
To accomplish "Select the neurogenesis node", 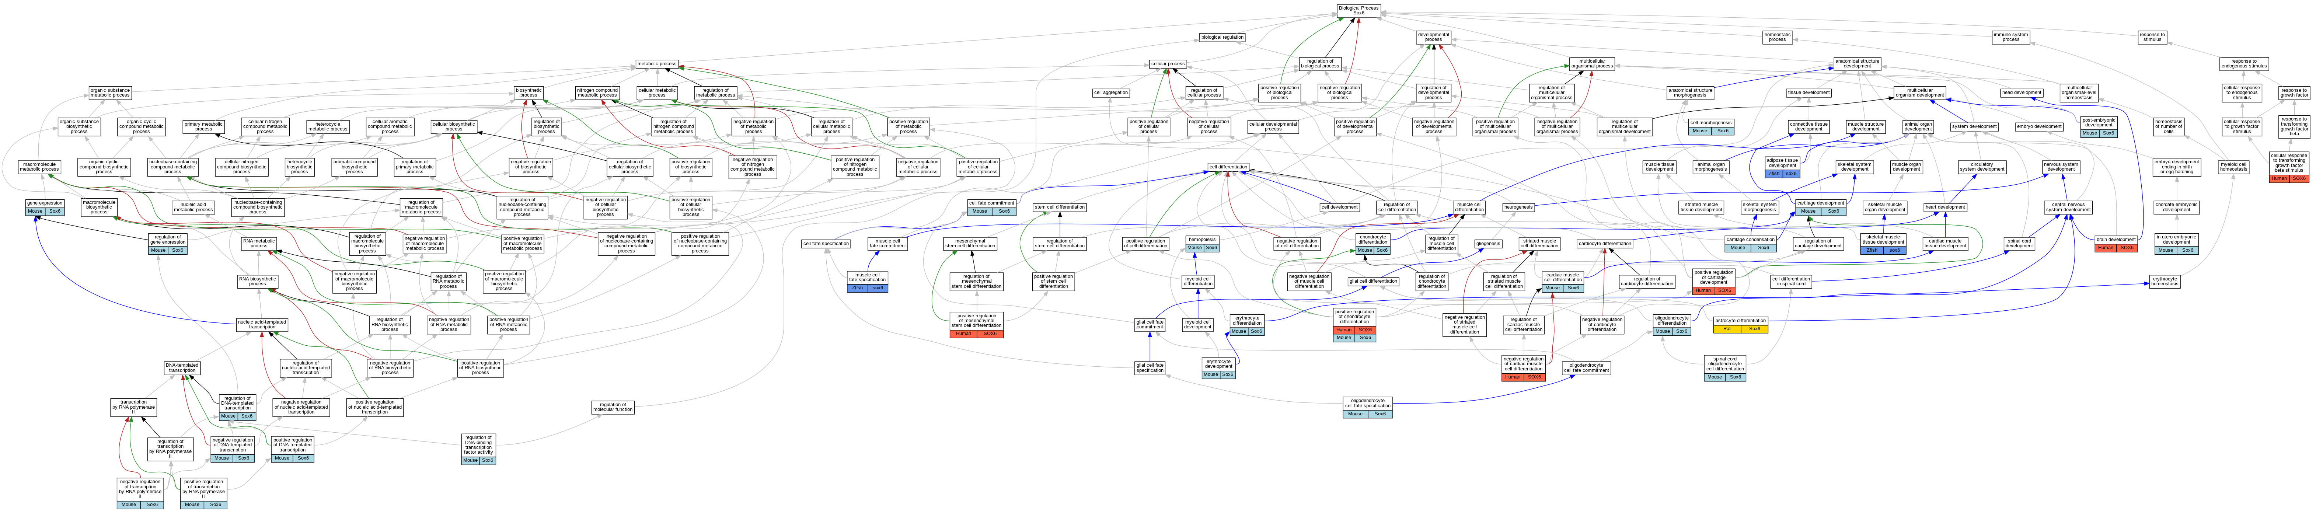I will tap(1518, 207).
